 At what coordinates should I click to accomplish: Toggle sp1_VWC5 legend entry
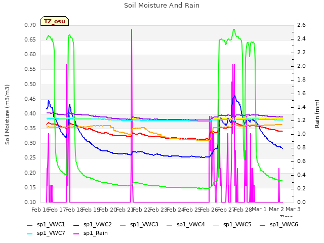pos(232,225)
